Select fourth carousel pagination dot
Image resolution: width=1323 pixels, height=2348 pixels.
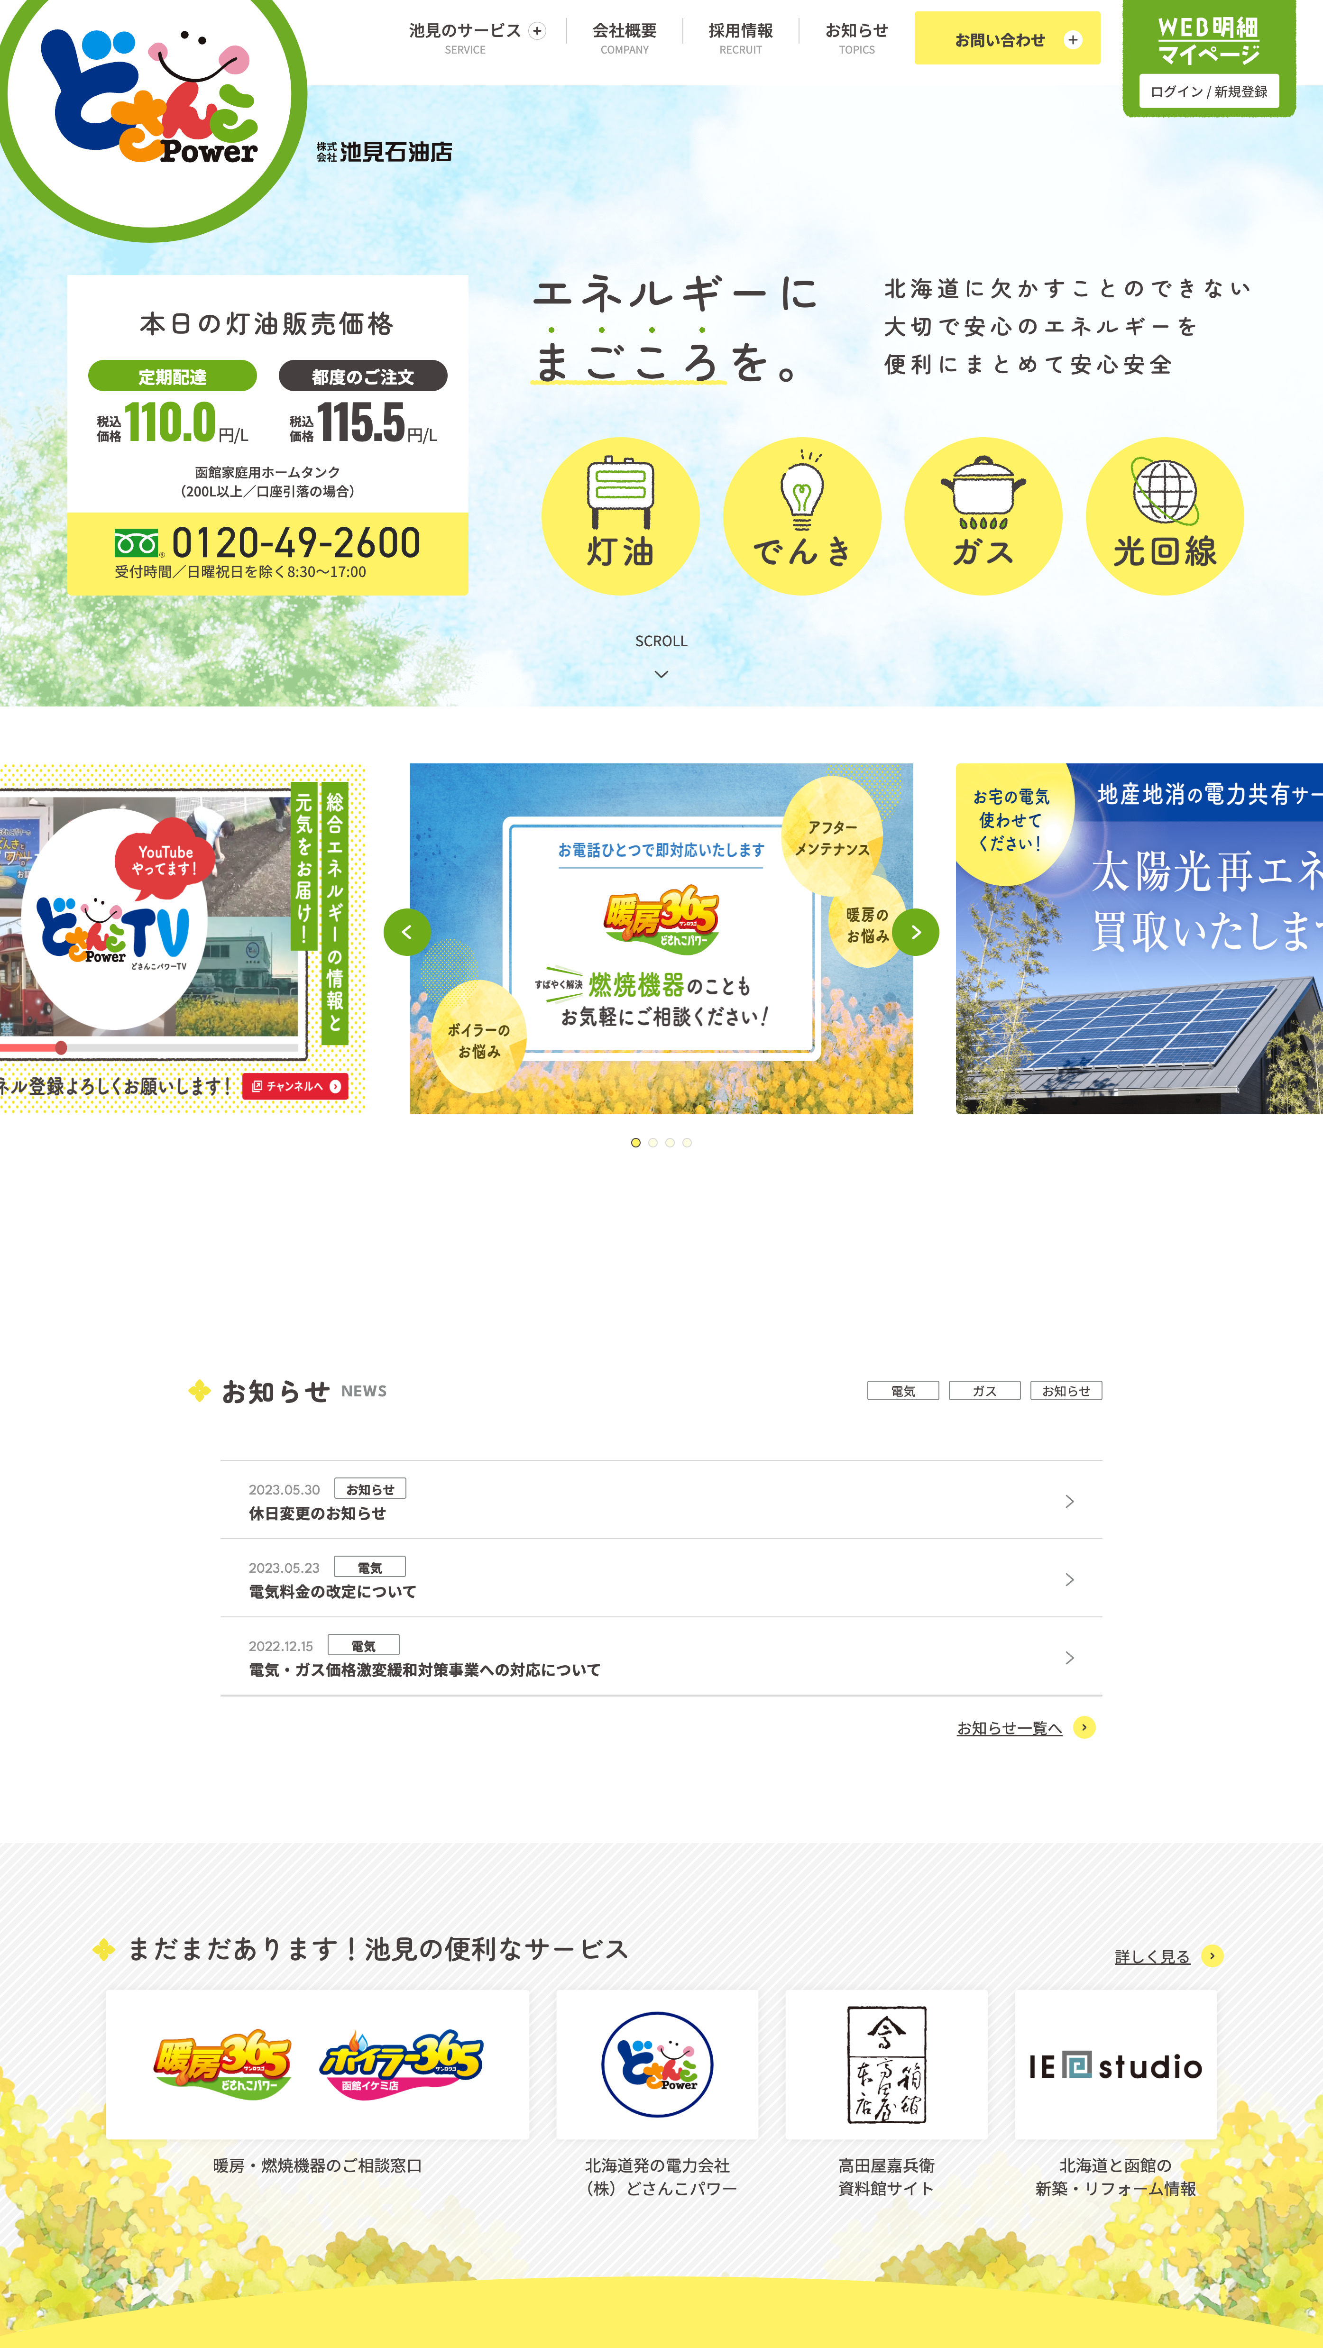click(x=687, y=1143)
